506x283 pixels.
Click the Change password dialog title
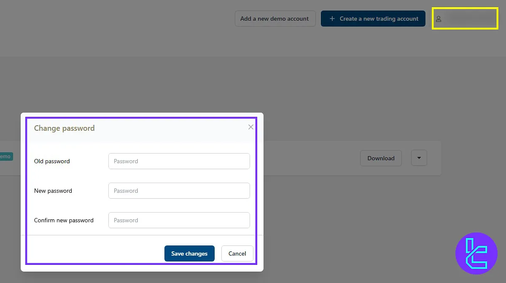pos(64,128)
